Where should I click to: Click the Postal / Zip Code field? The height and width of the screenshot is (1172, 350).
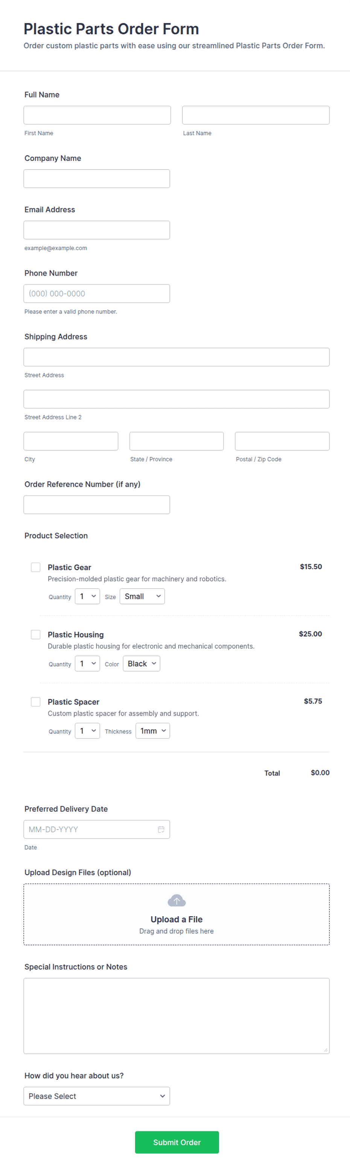[x=282, y=441]
